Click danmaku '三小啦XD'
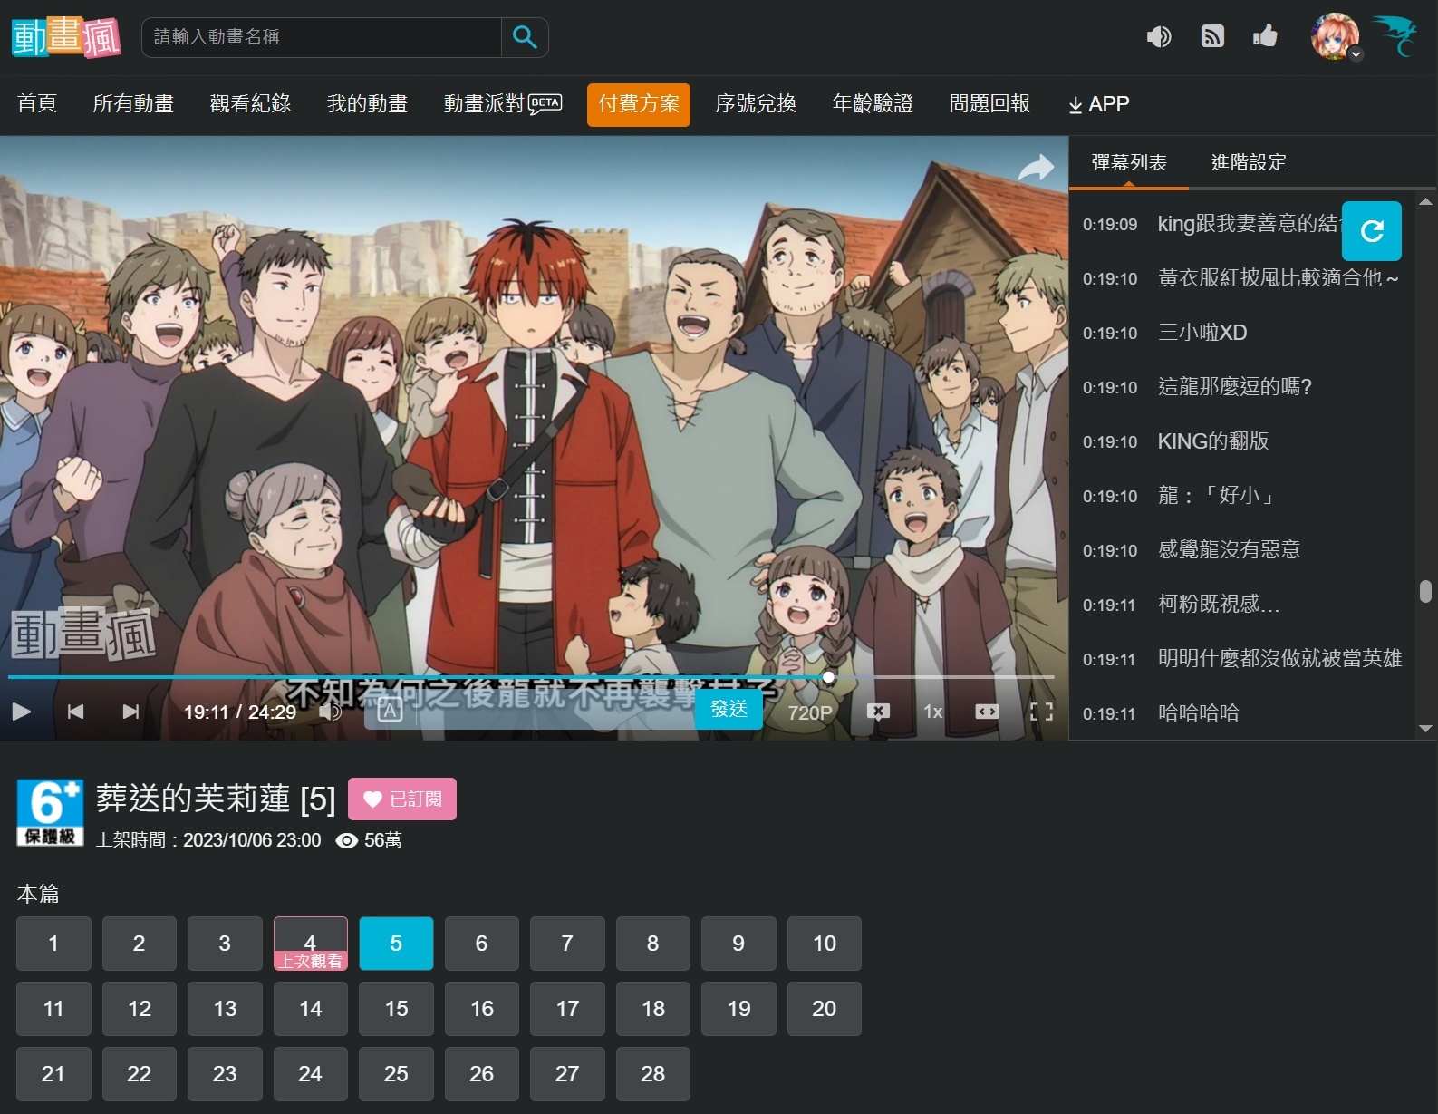Image resolution: width=1438 pixels, height=1114 pixels. click(x=1202, y=333)
